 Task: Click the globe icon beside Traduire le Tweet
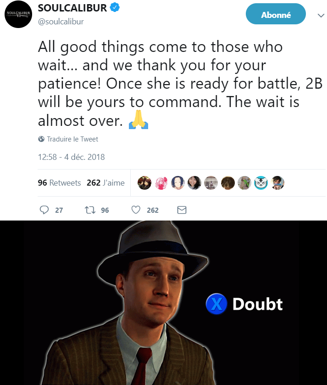click(41, 139)
